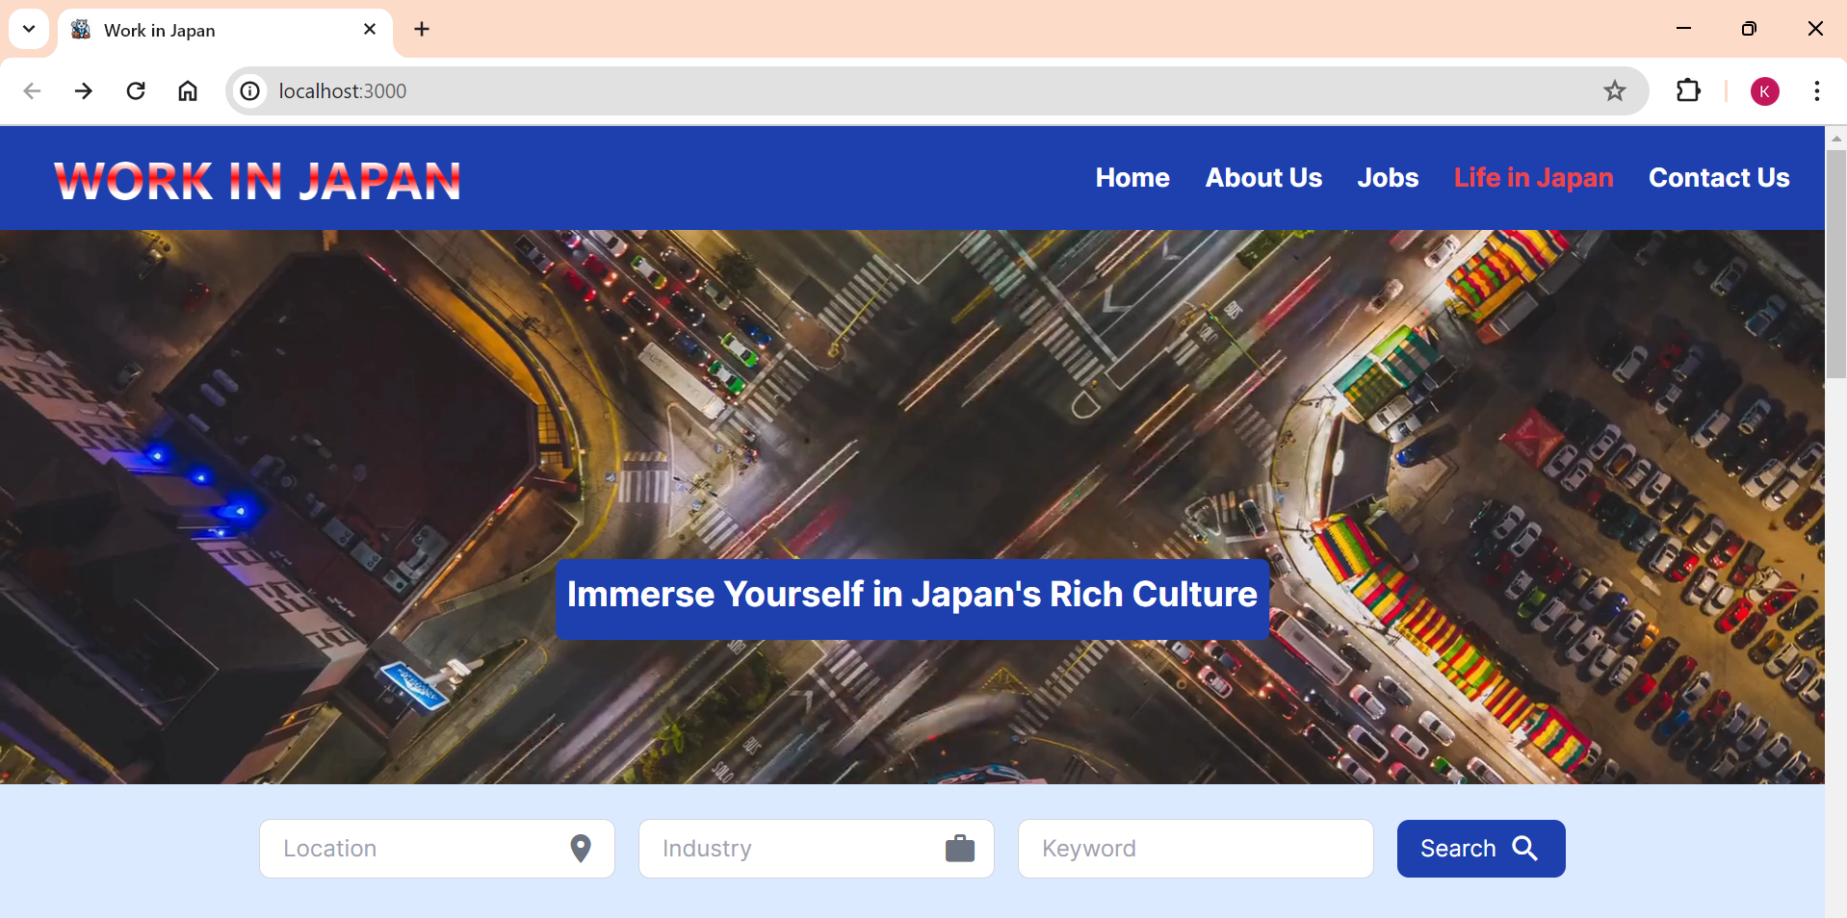Click the forward navigation arrow

[84, 90]
